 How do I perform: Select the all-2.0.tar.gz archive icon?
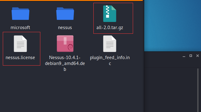coord(110,14)
